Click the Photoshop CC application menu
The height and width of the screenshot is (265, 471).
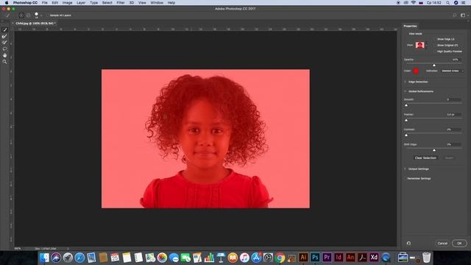coord(25,3)
